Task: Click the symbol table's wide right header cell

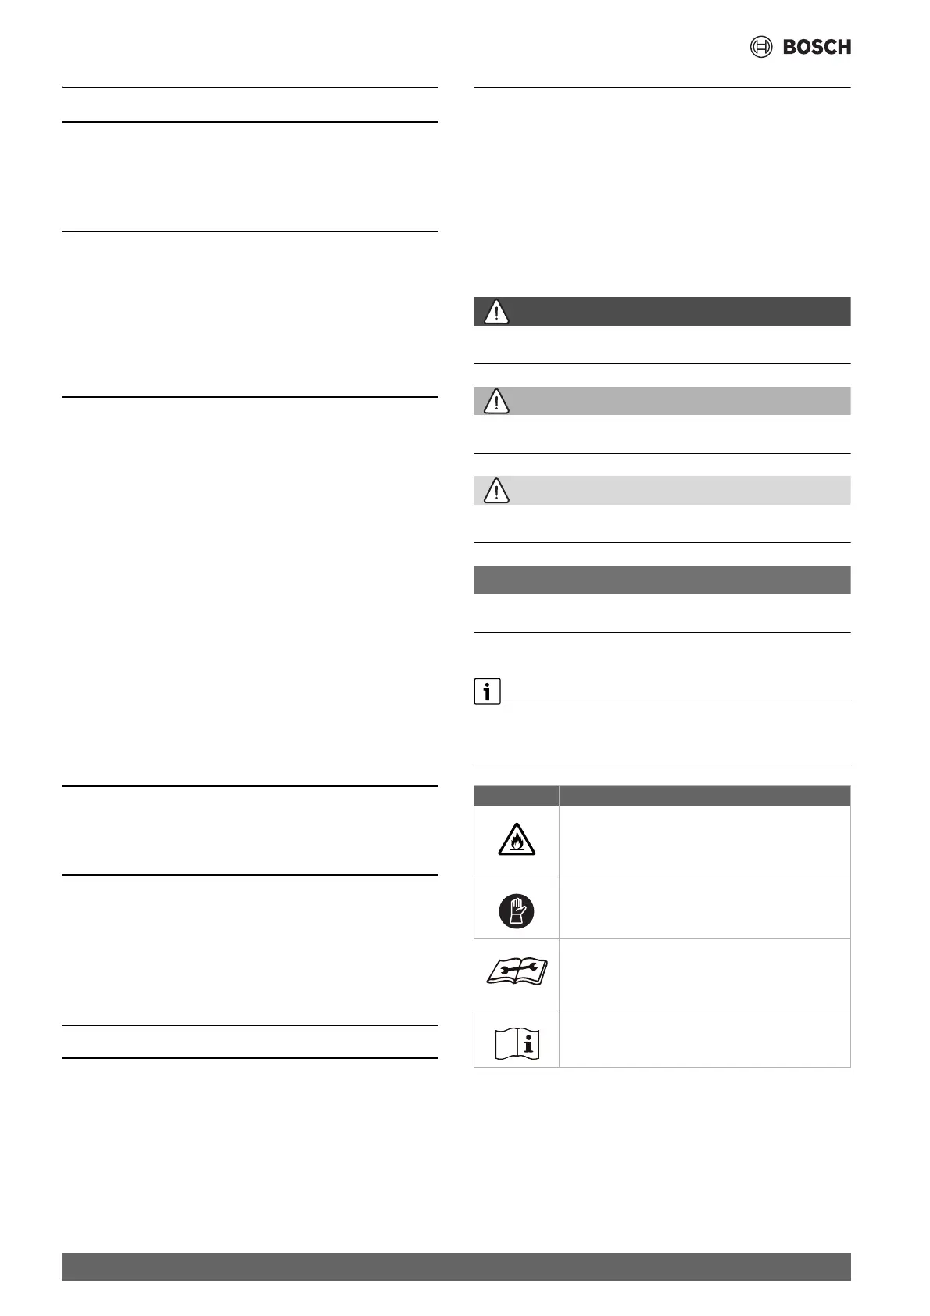Action: [704, 796]
